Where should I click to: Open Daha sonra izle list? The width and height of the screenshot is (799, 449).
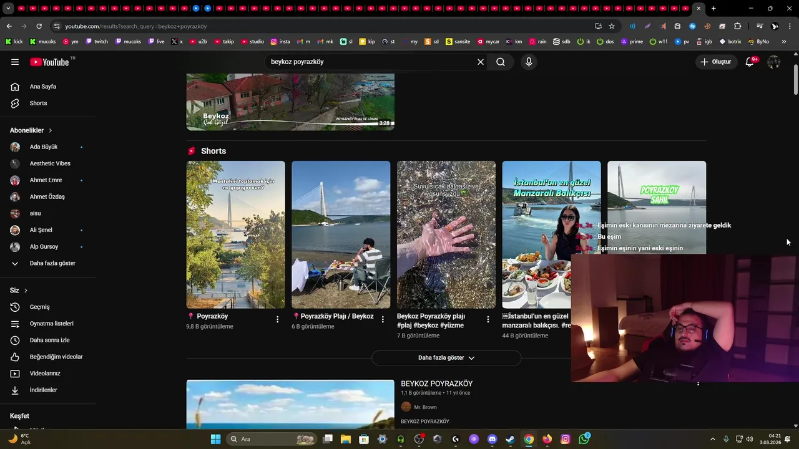pyautogui.click(x=48, y=340)
